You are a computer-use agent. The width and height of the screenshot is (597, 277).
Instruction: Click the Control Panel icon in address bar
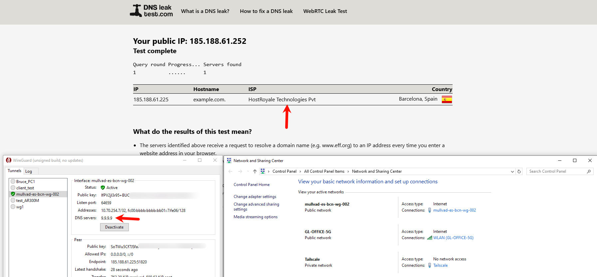(263, 171)
